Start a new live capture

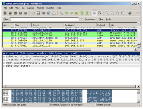[x=15, y=13]
